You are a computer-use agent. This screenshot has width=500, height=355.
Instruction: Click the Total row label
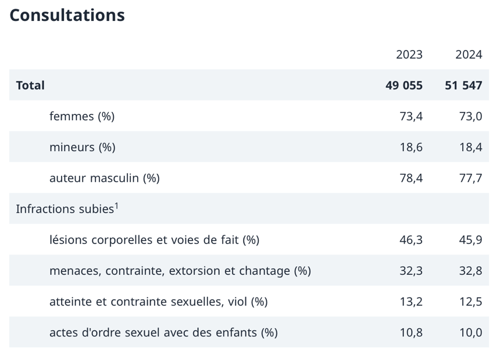click(x=30, y=85)
